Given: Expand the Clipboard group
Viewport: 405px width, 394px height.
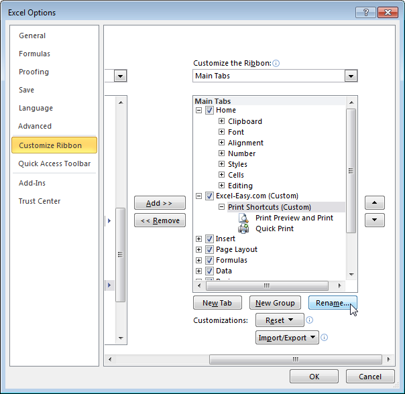Looking at the screenshot, I should click(x=221, y=121).
